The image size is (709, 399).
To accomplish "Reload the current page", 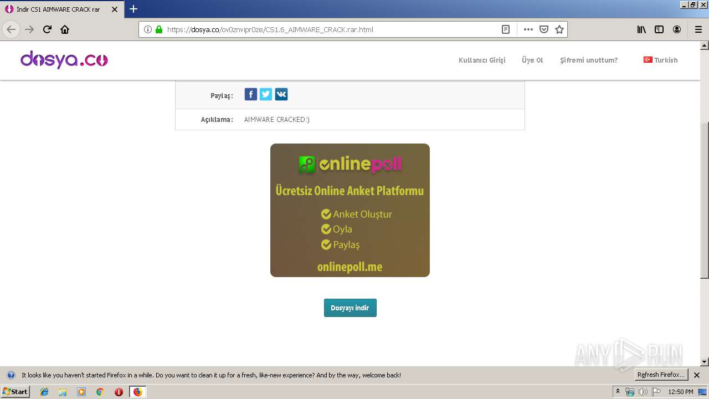I will click(47, 29).
